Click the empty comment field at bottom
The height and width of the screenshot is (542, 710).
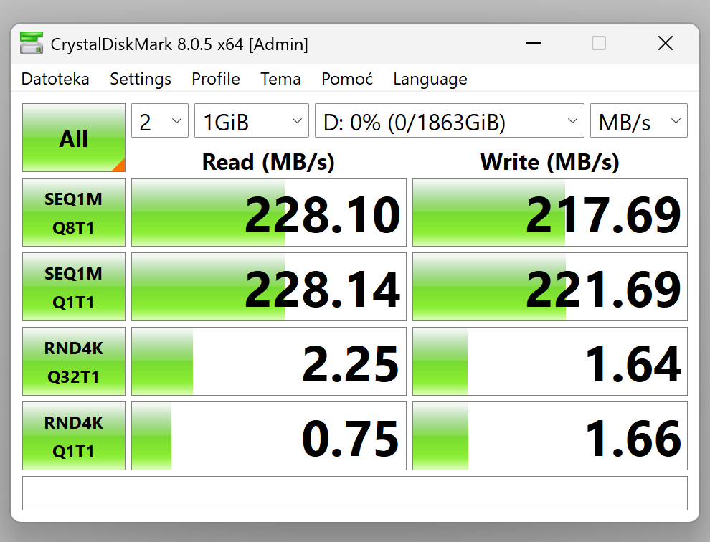(354, 493)
